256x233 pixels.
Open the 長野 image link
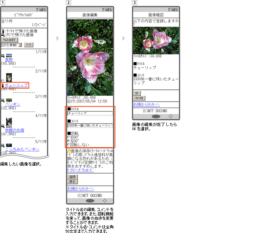tap(9, 59)
